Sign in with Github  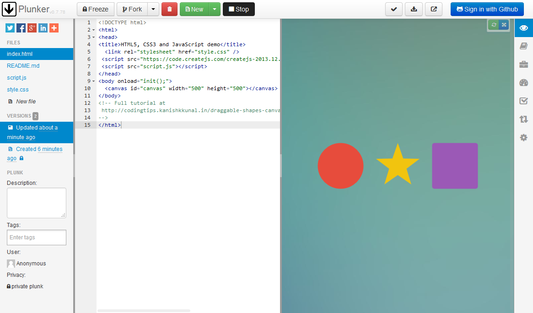487,9
